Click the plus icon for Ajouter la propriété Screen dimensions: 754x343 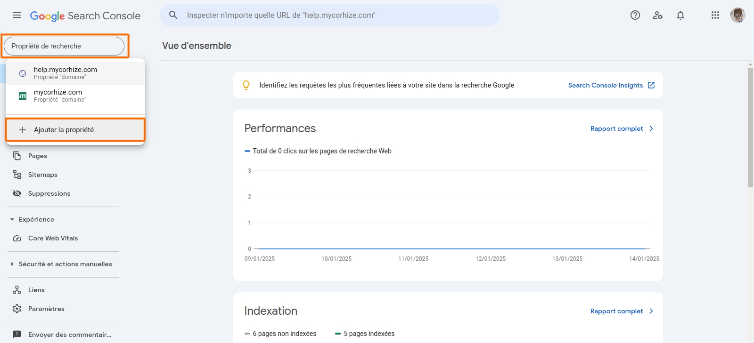(x=23, y=130)
